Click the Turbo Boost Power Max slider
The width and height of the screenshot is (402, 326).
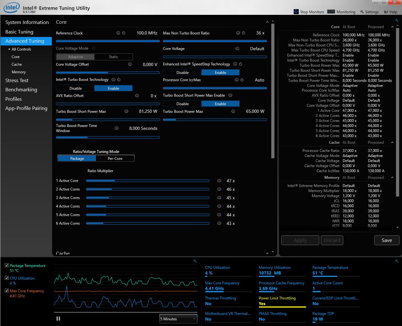point(215,120)
